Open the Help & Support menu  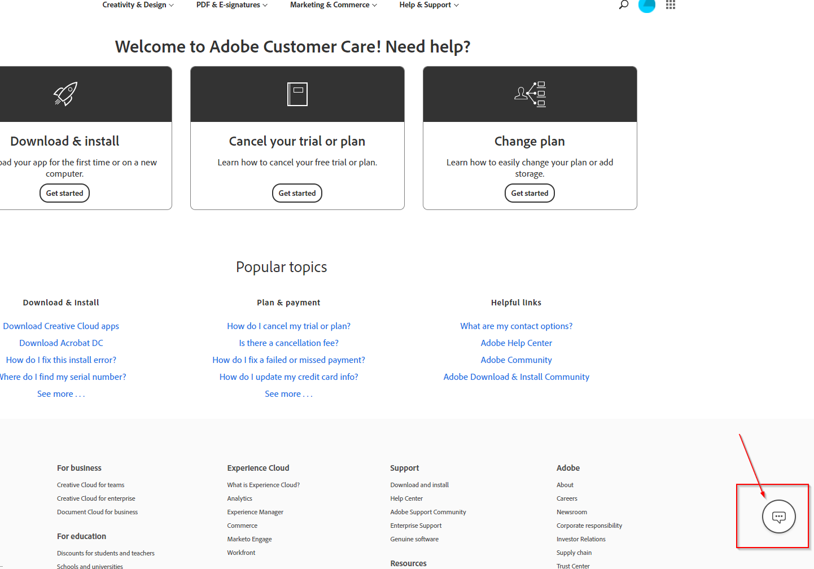(428, 5)
